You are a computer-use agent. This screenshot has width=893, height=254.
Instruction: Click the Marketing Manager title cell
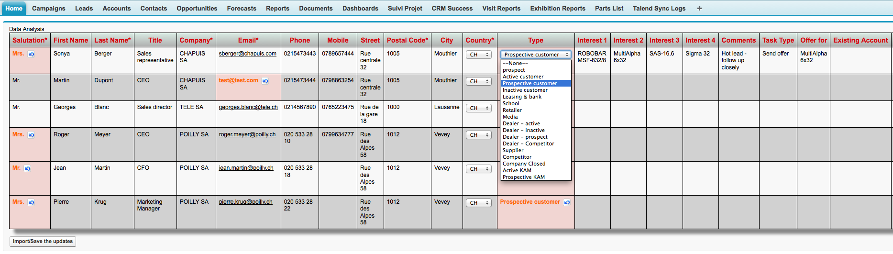pyautogui.click(x=155, y=212)
